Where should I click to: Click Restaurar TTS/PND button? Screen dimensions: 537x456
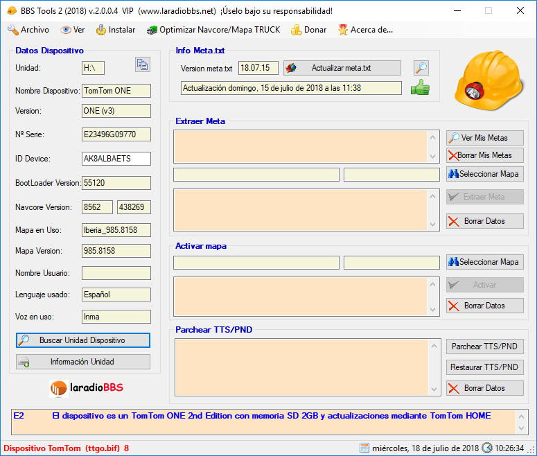pyautogui.click(x=484, y=367)
